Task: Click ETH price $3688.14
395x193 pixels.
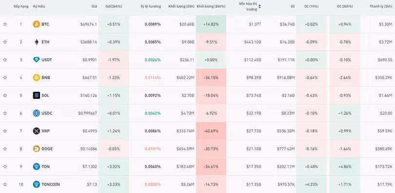Action: pos(89,42)
